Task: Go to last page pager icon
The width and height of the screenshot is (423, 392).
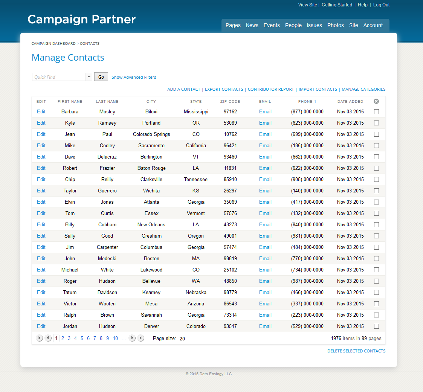Action: pos(141,338)
